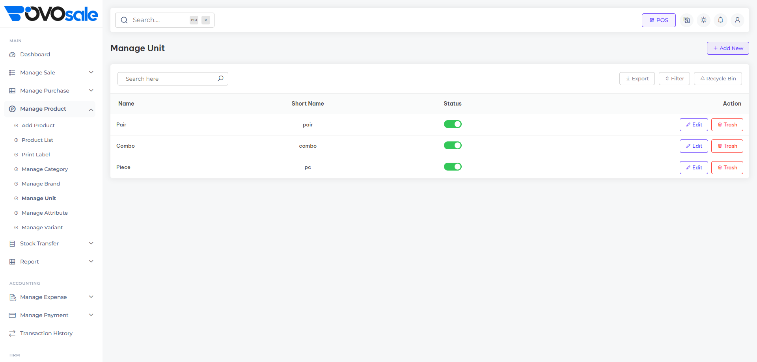The image size is (757, 362).
Task: Click the Stock Transfer icon
Action: (x=12, y=244)
